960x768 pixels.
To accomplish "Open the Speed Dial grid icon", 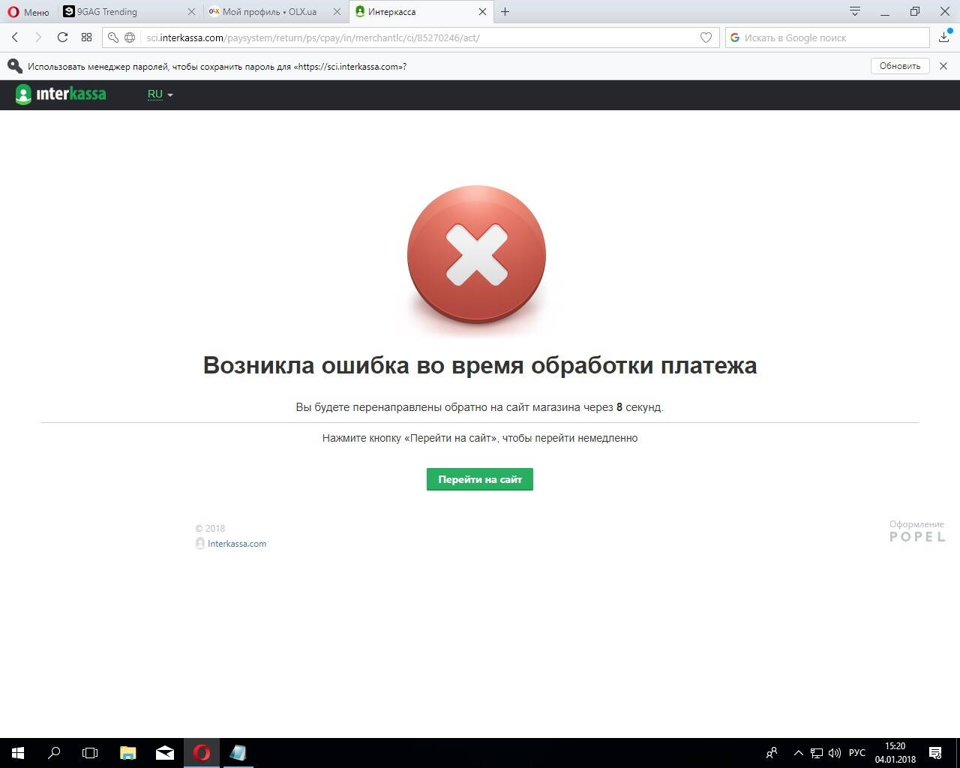I will click(x=86, y=37).
